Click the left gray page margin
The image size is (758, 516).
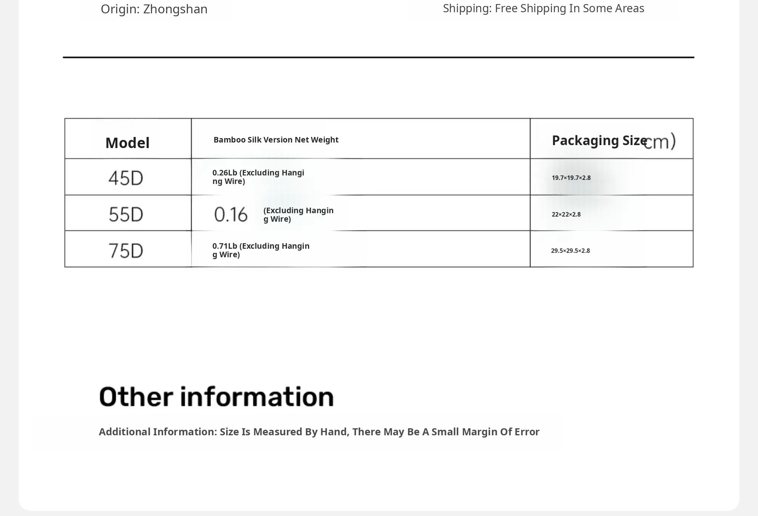tap(9, 259)
